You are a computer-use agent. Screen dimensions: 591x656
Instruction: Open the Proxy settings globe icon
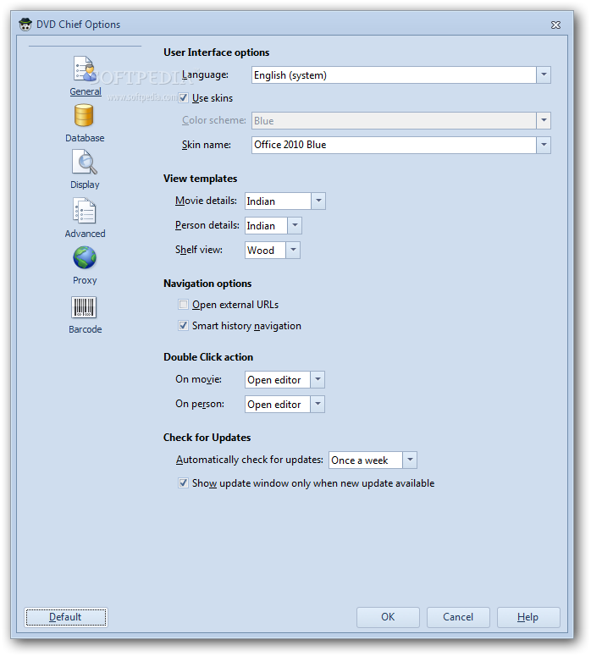click(85, 257)
